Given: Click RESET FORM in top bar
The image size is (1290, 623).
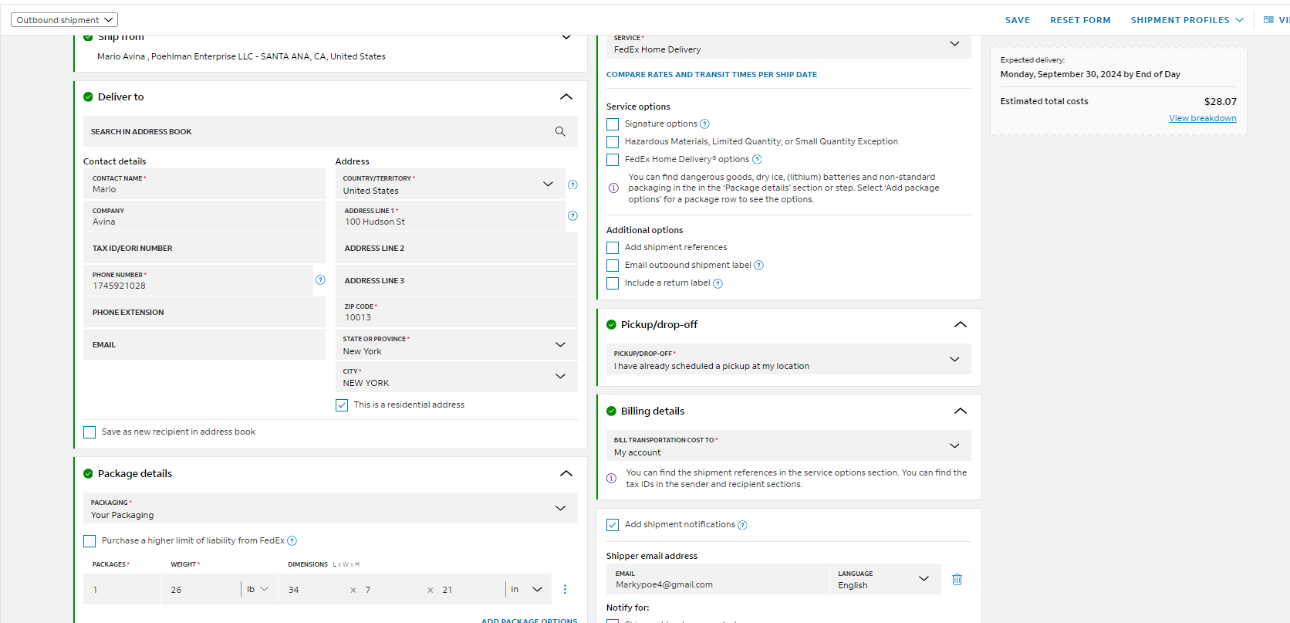Looking at the screenshot, I should (x=1080, y=20).
